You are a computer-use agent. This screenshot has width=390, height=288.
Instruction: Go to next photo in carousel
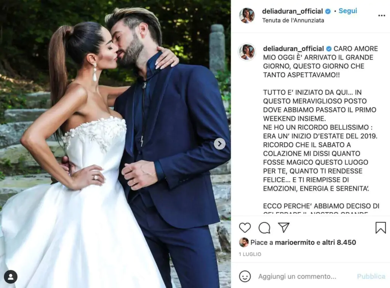coord(220,144)
